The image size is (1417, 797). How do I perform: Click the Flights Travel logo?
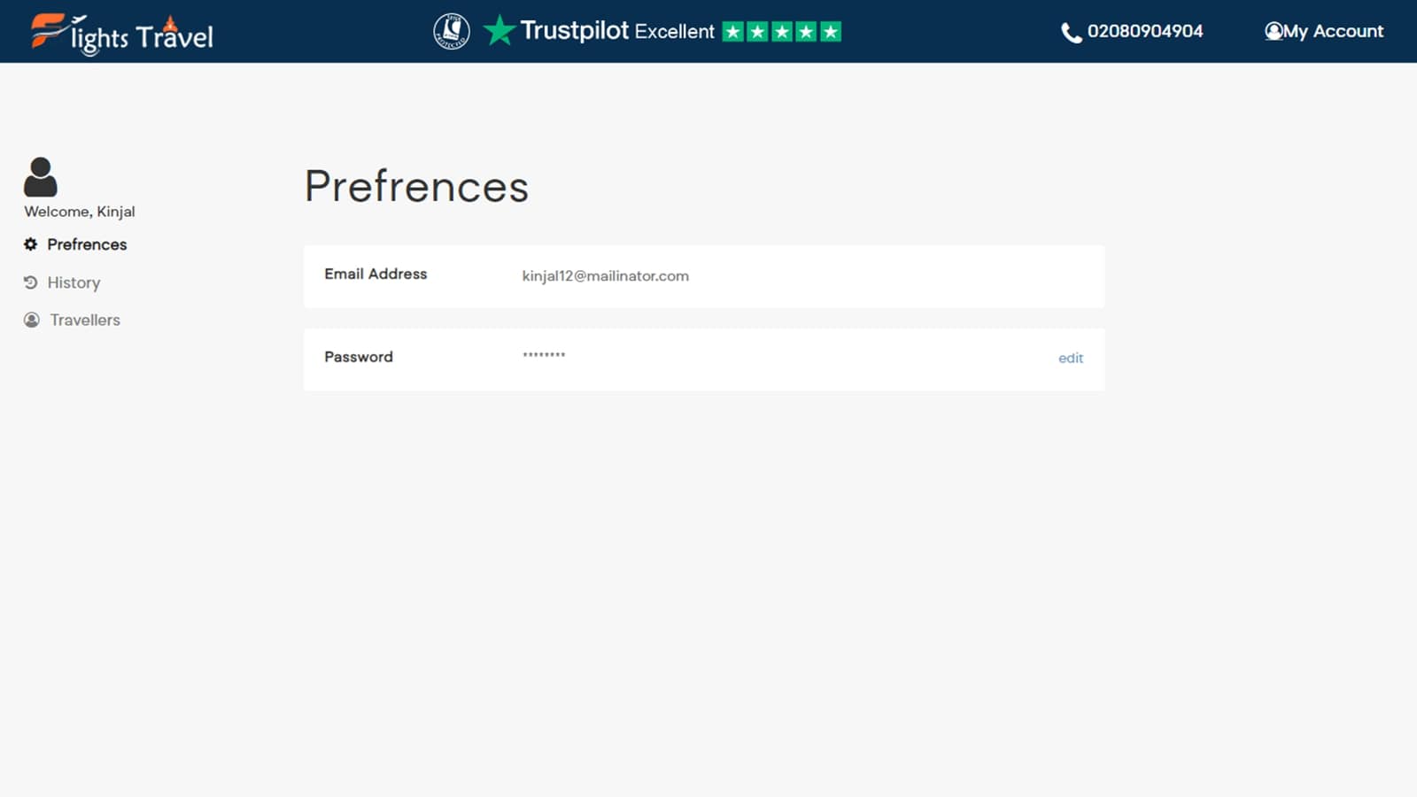pos(122,34)
